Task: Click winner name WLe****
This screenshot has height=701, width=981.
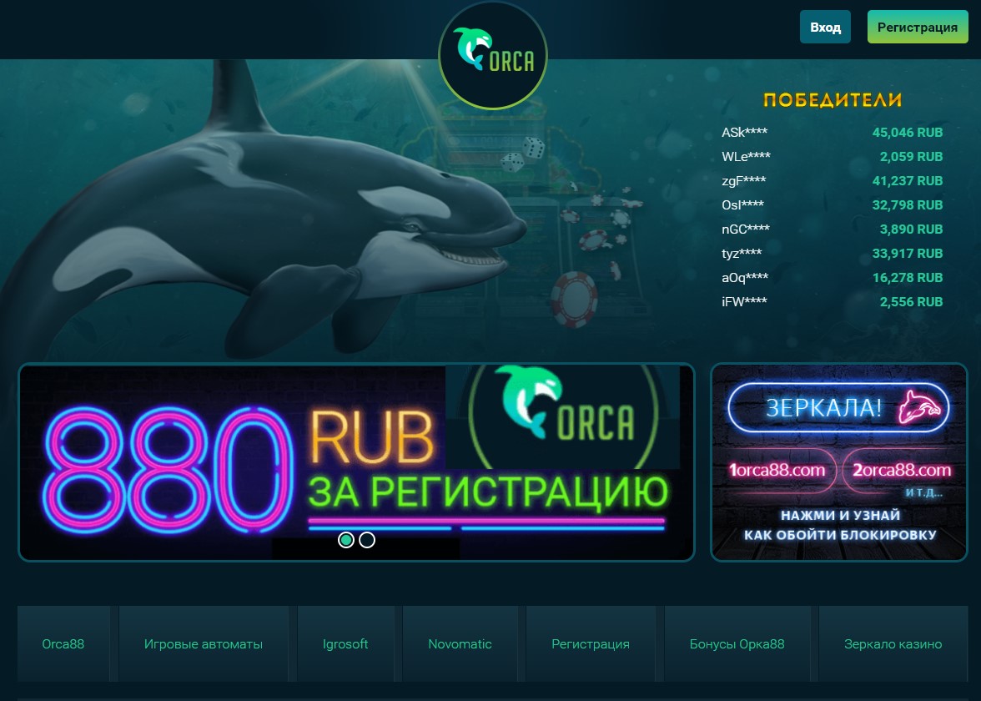Action: pos(746,157)
